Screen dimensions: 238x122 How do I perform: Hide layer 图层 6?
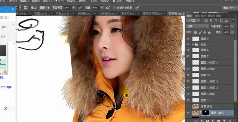tap(188, 50)
